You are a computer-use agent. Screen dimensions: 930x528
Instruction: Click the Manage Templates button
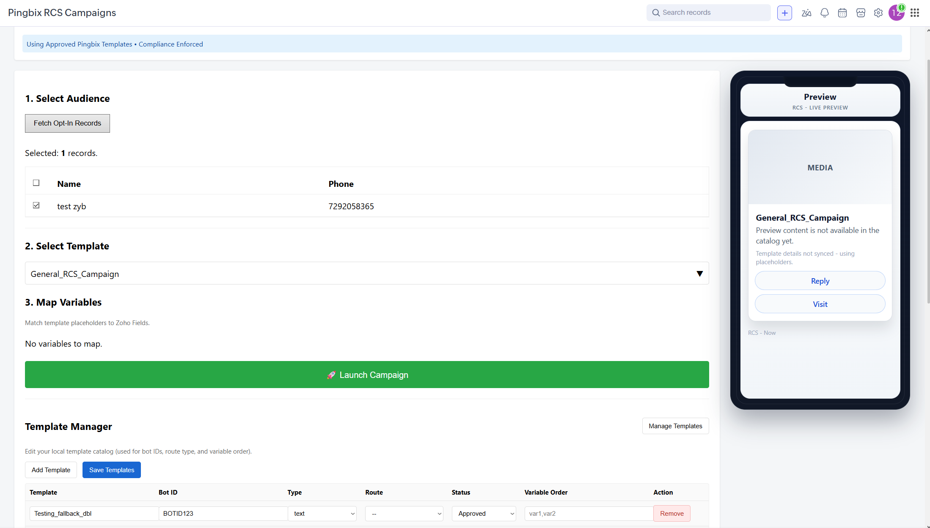click(675, 426)
